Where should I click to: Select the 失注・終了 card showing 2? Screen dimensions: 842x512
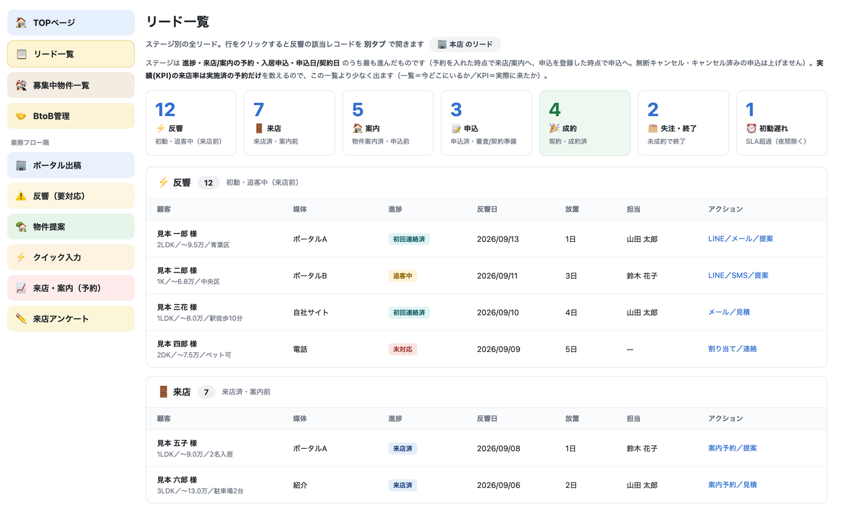tap(683, 123)
